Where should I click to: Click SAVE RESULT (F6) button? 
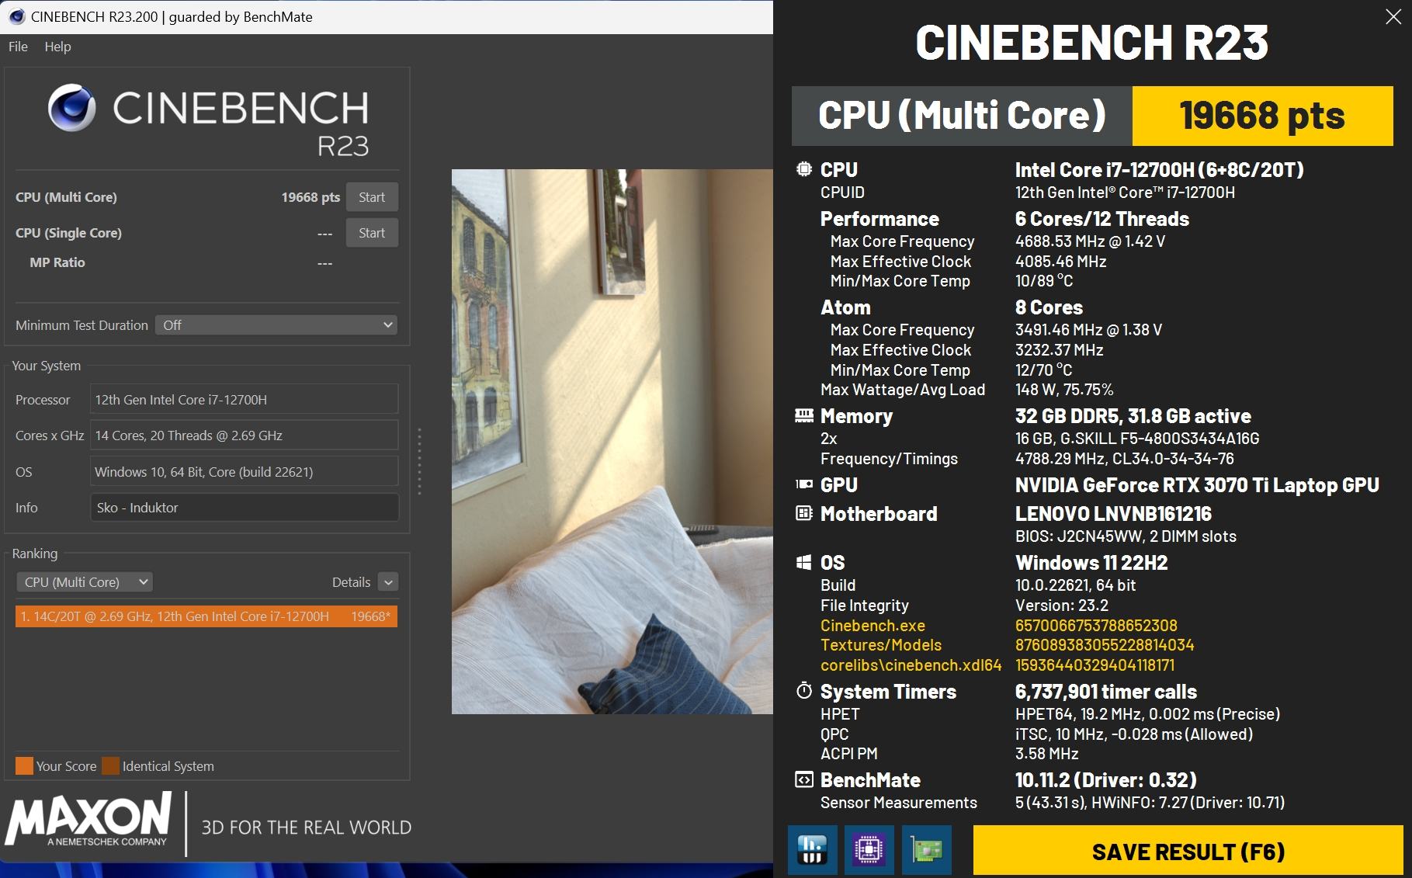[1188, 852]
